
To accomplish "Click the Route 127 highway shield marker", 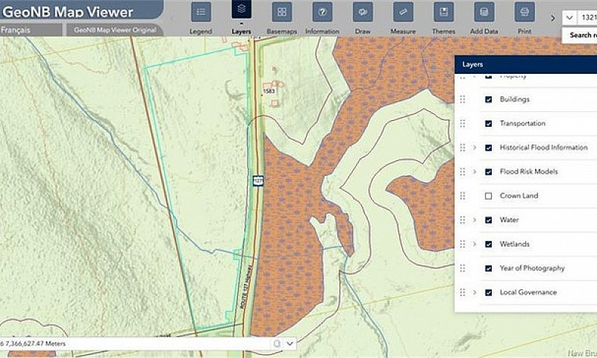I will [x=258, y=180].
